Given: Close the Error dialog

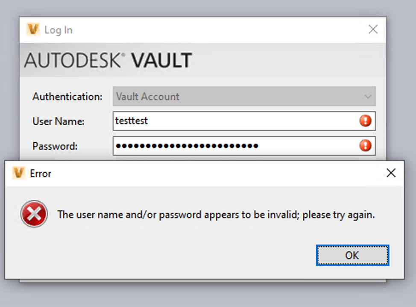Looking at the screenshot, I should [x=391, y=173].
